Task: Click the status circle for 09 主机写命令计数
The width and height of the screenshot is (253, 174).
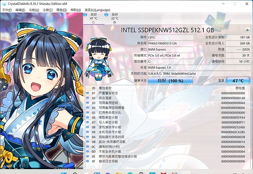Action: click(87, 132)
